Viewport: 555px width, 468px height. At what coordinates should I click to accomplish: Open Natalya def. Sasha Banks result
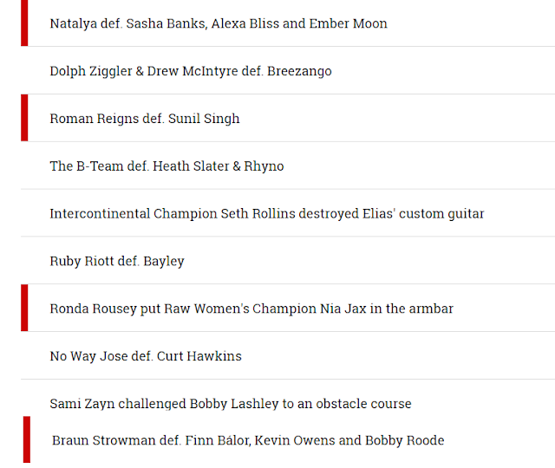(219, 23)
